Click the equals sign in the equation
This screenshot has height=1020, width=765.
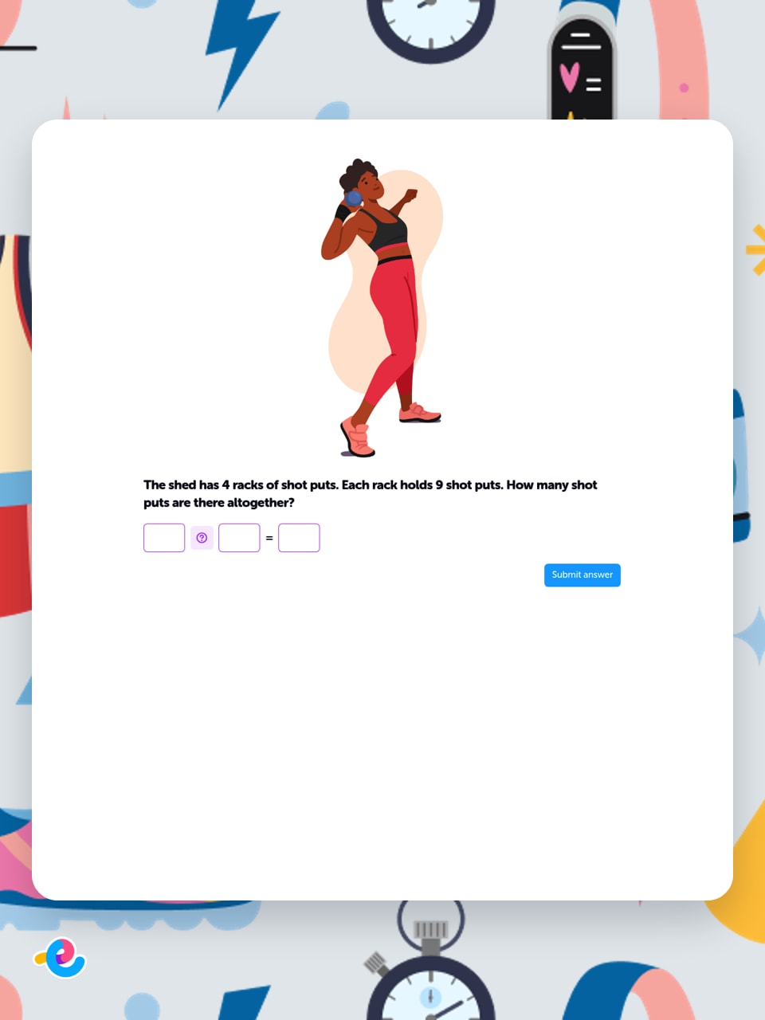pyautogui.click(x=269, y=538)
